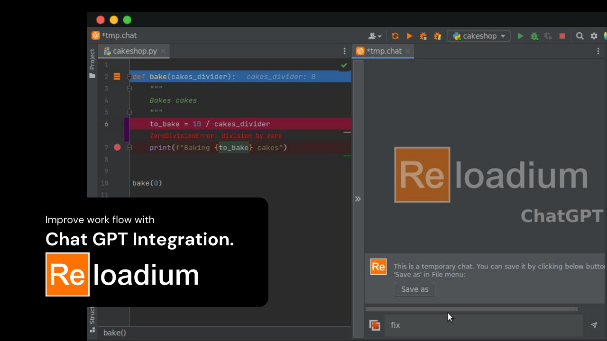Start debugging with the green bug icon
This screenshot has height=341, width=607.
pyautogui.click(x=534, y=36)
